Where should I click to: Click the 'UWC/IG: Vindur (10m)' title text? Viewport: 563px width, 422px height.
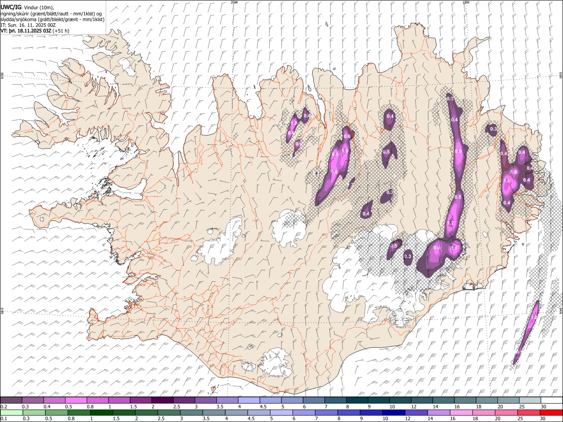pos(27,7)
